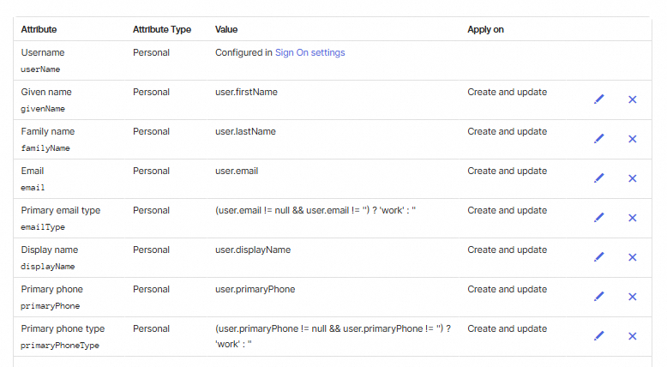Screen dimensions: 667x367
Task: Click the Apply on column header
Action: pos(485,29)
